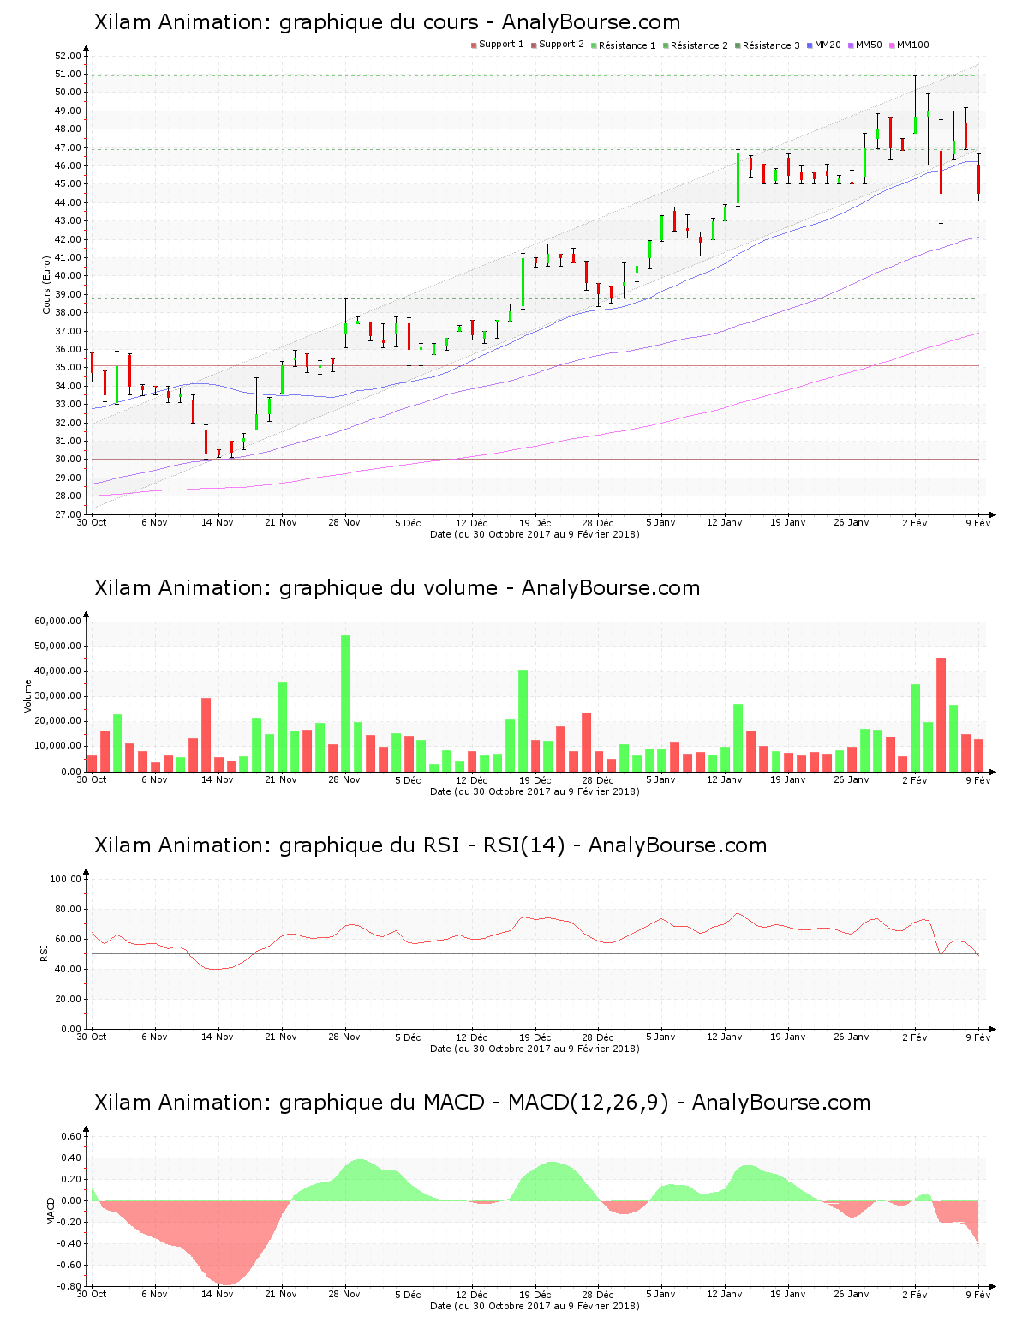The height and width of the screenshot is (1329, 1028).
Task: Click the date range caption under MACD chart
Action: click(x=535, y=1306)
